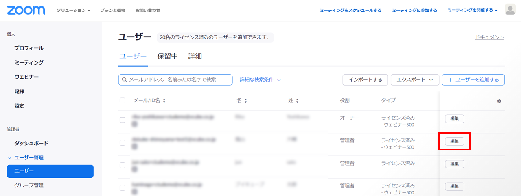Click 編集 for the ライセンス済み only row
Viewport: 521px width, 196px height.
[x=455, y=164]
